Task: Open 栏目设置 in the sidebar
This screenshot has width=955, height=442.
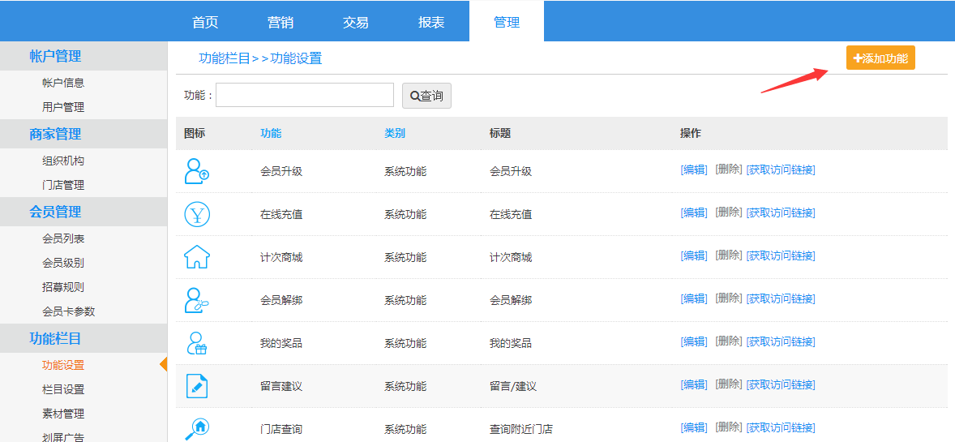Action: point(63,389)
